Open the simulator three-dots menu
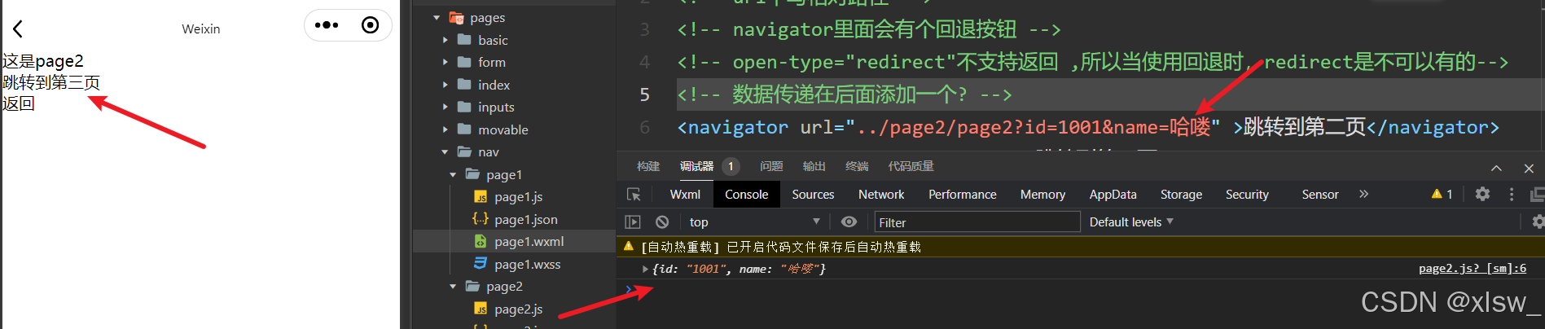This screenshot has width=1545, height=329. [x=327, y=25]
